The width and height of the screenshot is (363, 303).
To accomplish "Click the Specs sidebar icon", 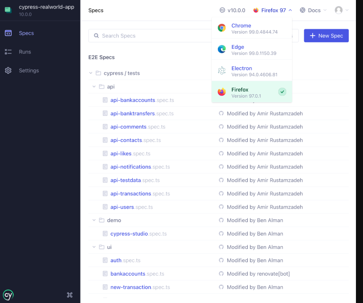I will click(x=8, y=33).
